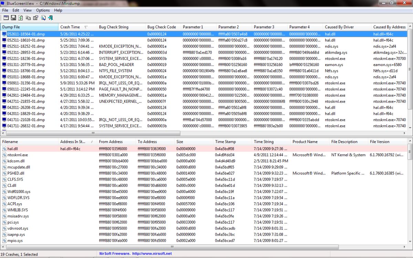Select the 042711-21855-01.dmp row
413x259 pixels.
pos(204,101)
